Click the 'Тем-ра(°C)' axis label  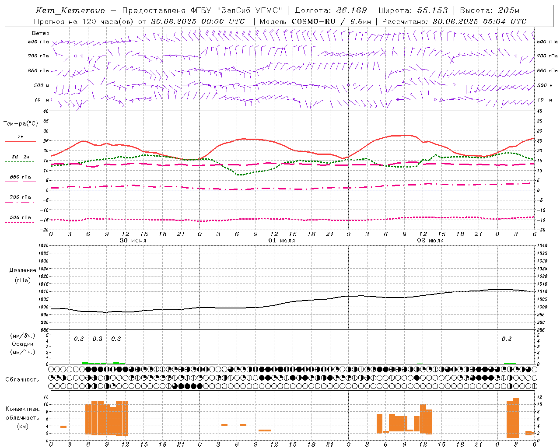click(x=21, y=124)
